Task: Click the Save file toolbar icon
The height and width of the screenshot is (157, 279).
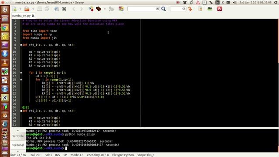Action: pyautogui.click(x=40, y=9)
